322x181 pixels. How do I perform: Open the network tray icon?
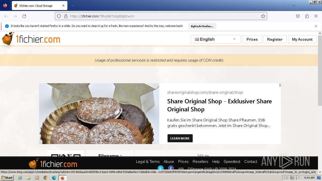[x=292, y=178]
